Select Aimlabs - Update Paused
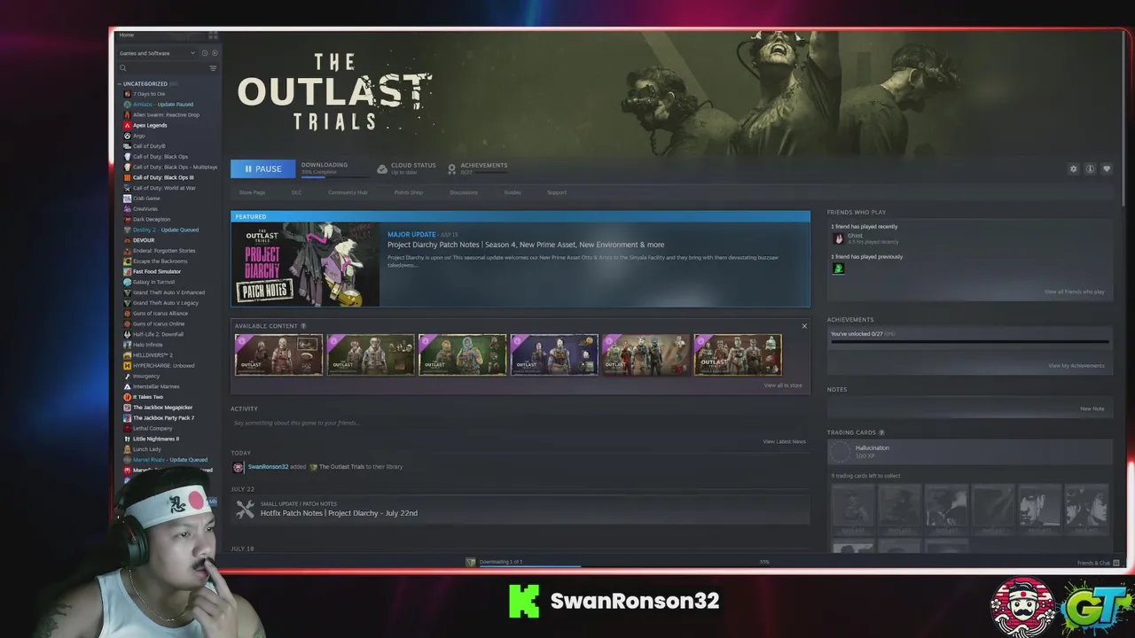The image size is (1135, 638). pos(163,105)
